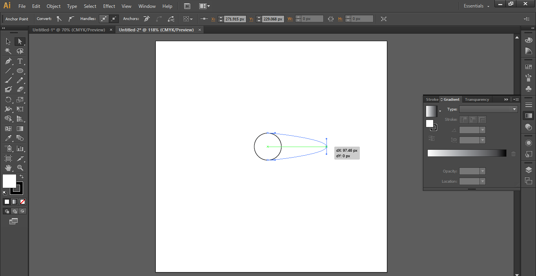This screenshot has height=276, width=536.
Task: Pick the Eyedropper tool
Action: pos(8,138)
